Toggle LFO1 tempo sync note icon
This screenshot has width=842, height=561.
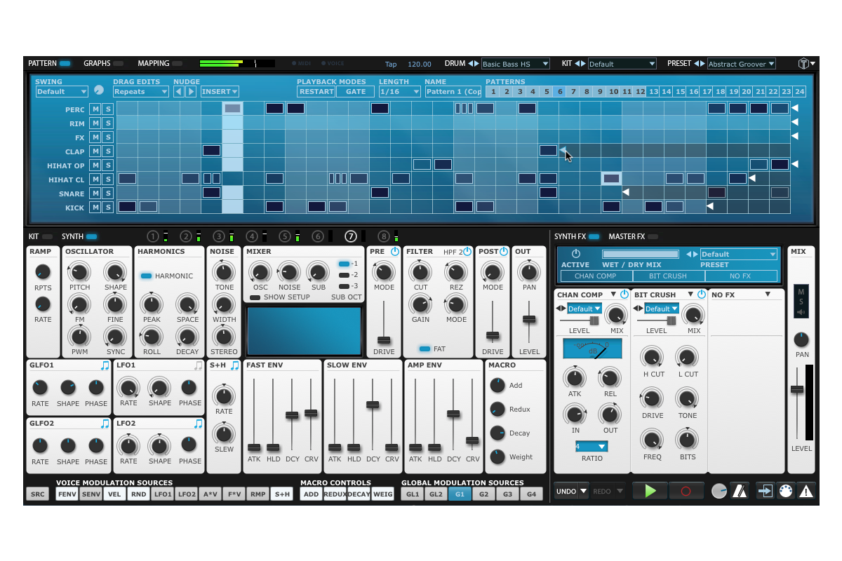(198, 365)
